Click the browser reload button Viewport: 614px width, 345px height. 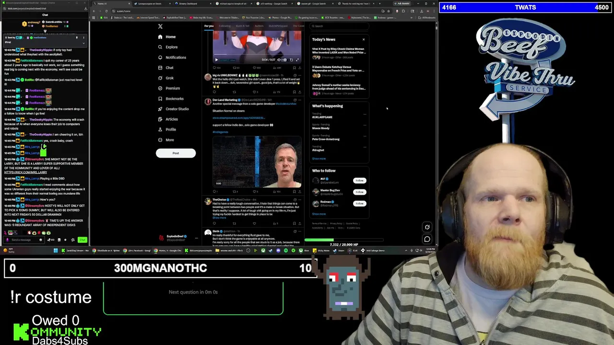[106, 11]
